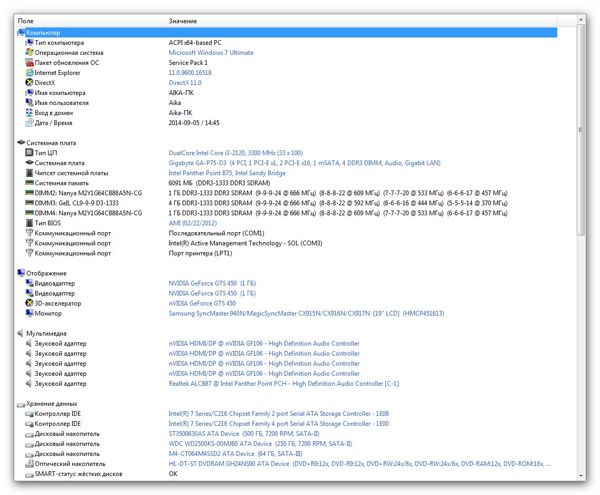Click the scrollbar up arrow
The image size is (600, 495).
(x=581, y=19)
